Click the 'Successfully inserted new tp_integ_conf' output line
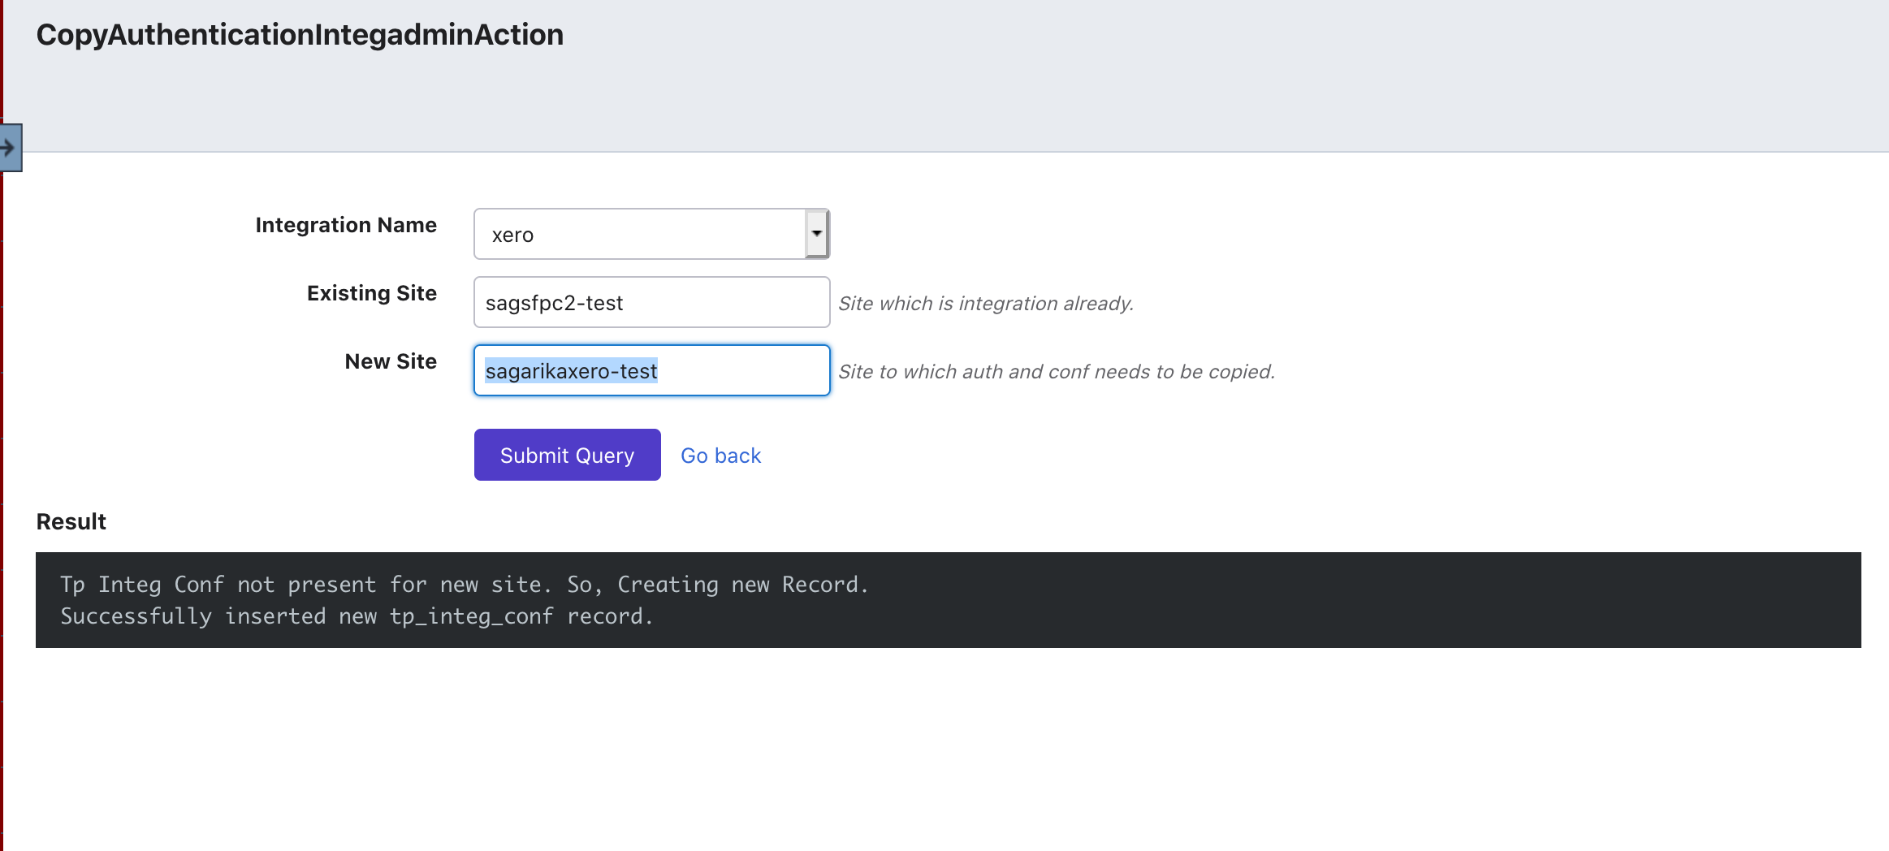Viewport: 1889px width, 851px height. [x=357, y=616]
